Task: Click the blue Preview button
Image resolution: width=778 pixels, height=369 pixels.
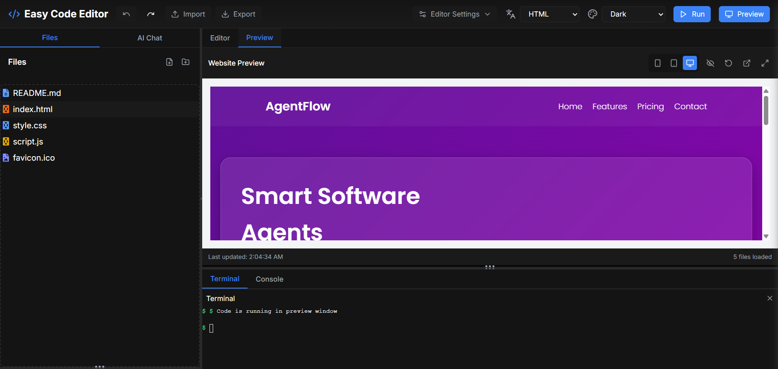Action: 744,14
